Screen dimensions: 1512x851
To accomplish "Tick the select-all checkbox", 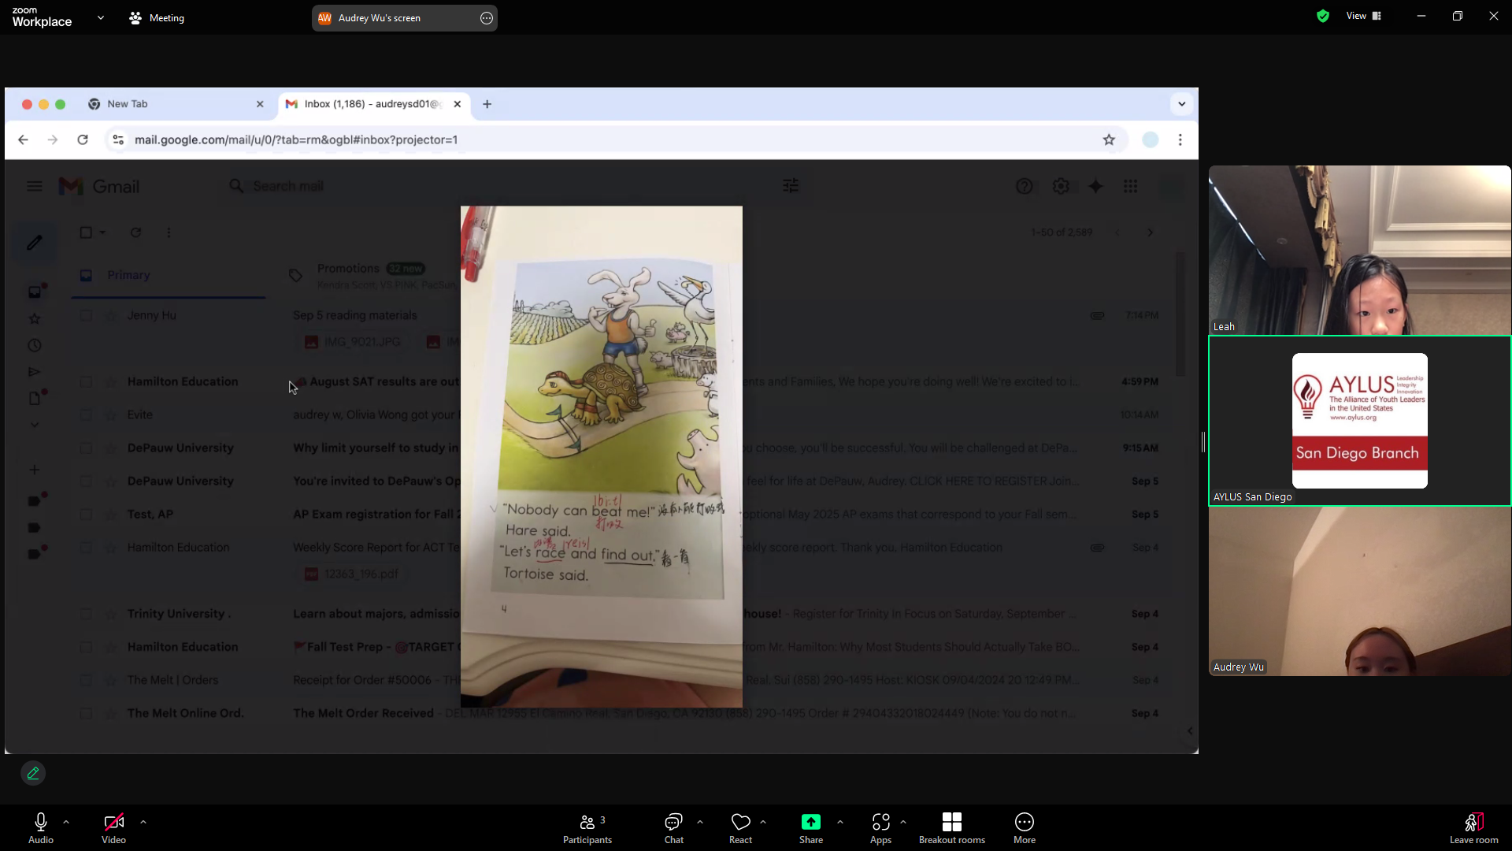I will point(86,232).
